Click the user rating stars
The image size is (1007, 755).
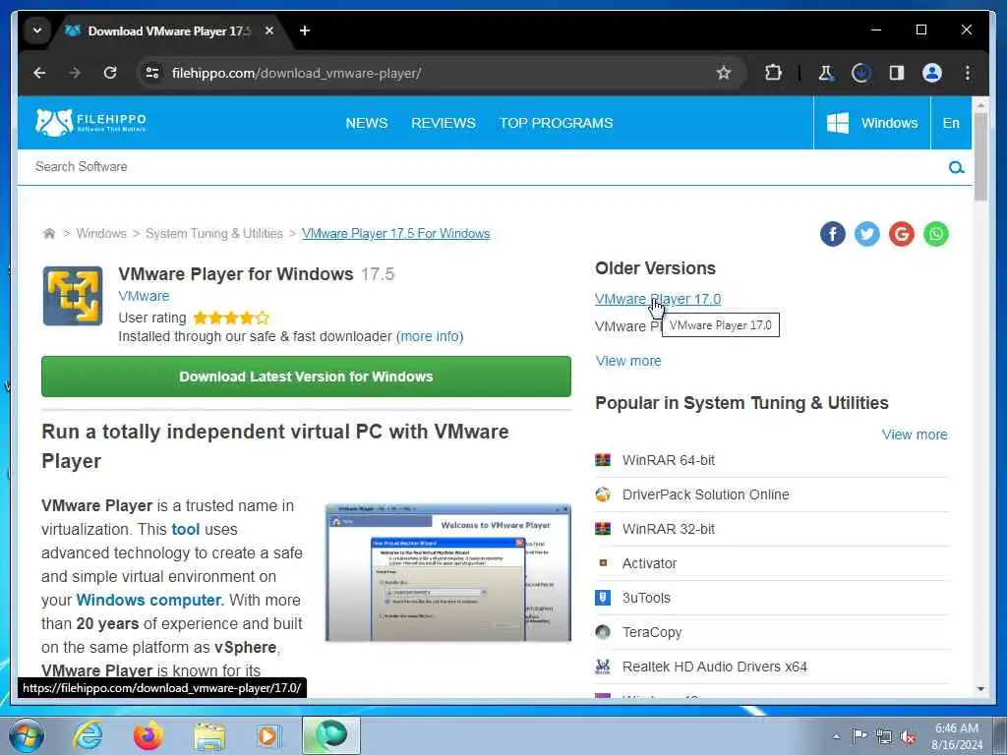point(231,318)
